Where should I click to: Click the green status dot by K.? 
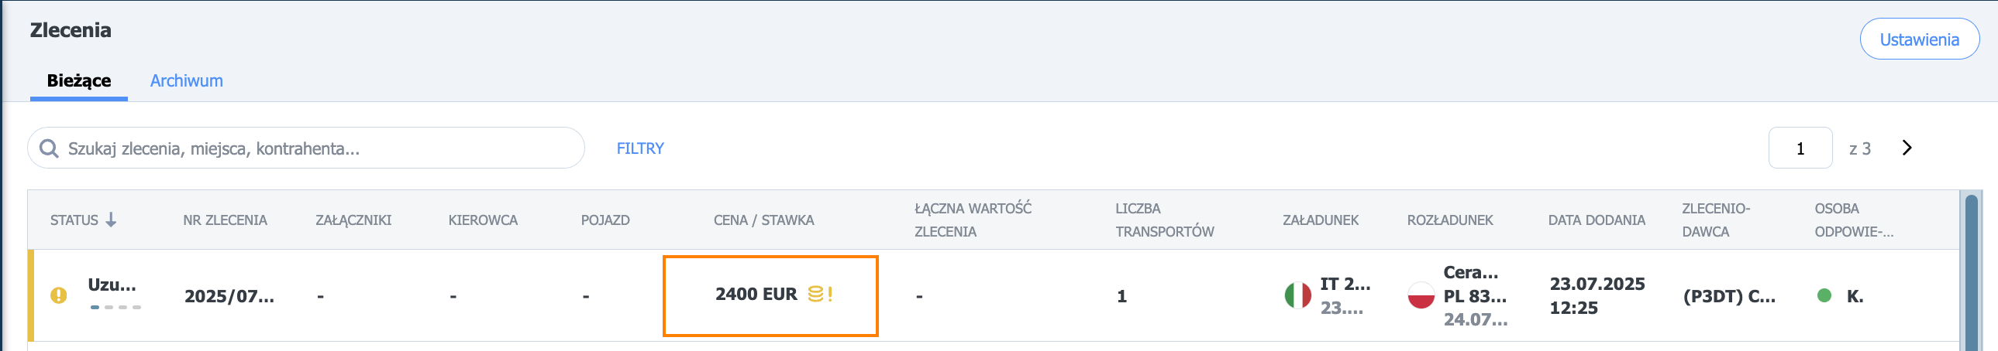pos(1824,295)
